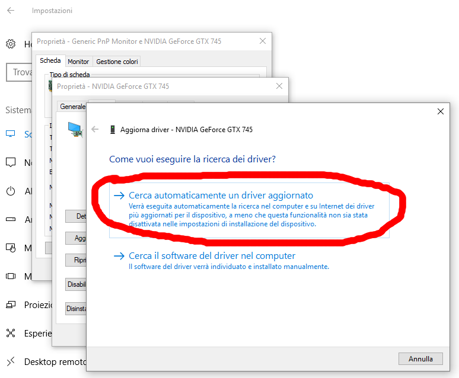Open Home via the gear icon
Viewport: 459px width, 378px height.
click(11, 44)
